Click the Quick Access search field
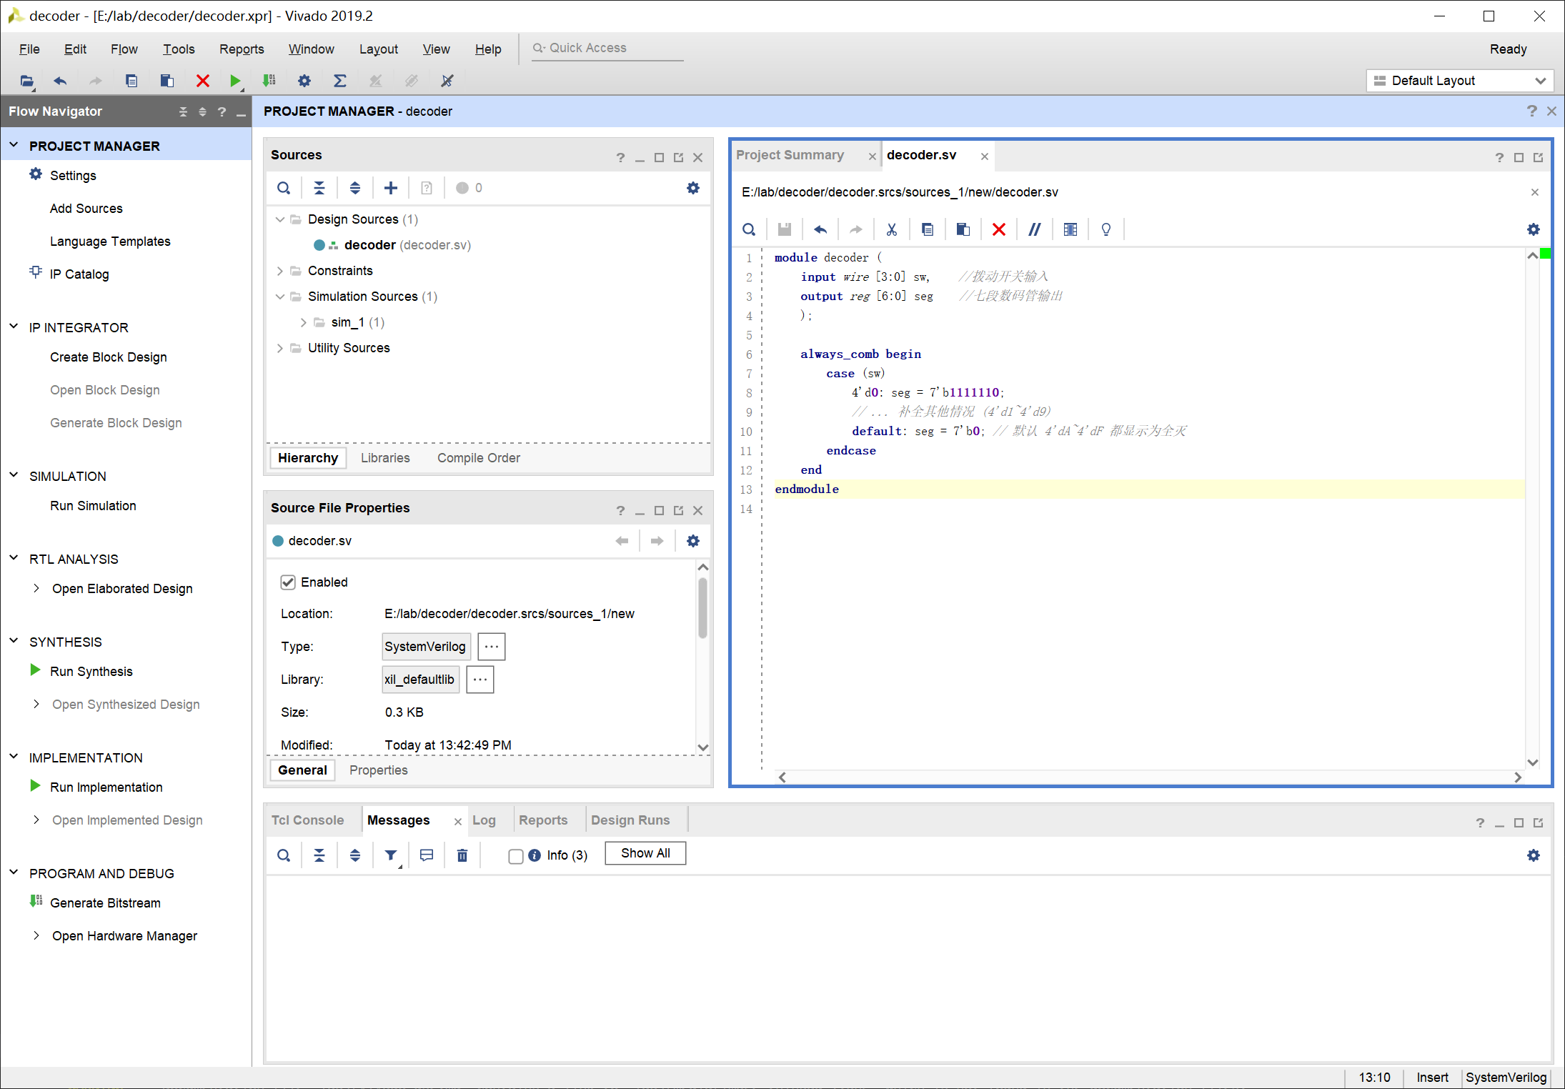Image resolution: width=1565 pixels, height=1089 pixels. pos(607,48)
